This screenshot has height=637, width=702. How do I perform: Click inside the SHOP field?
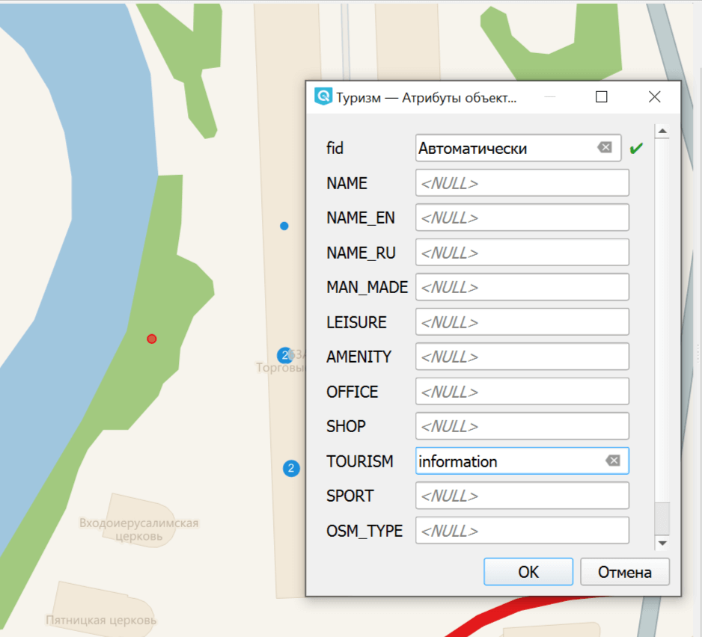(x=522, y=426)
